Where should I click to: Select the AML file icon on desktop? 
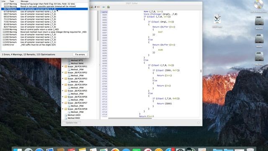coord(217,19)
